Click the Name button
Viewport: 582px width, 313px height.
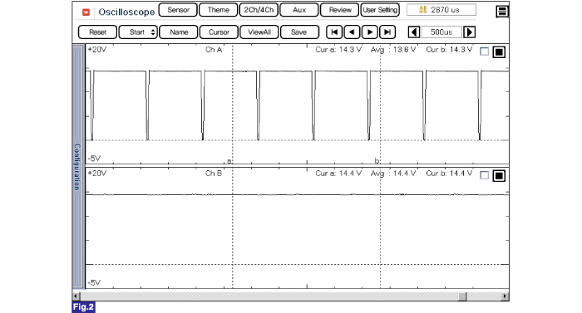[179, 32]
